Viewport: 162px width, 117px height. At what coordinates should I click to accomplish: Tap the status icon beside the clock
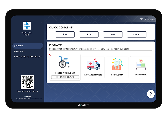[141, 19]
